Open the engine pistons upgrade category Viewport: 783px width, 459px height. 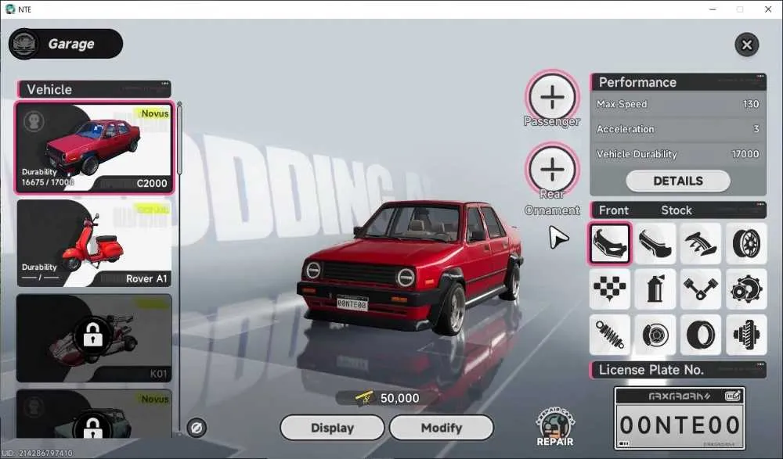(701, 289)
